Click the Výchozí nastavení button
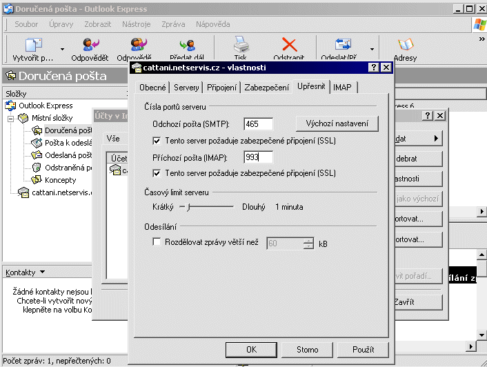The width and height of the screenshot is (487, 367). pyautogui.click(x=337, y=123)
